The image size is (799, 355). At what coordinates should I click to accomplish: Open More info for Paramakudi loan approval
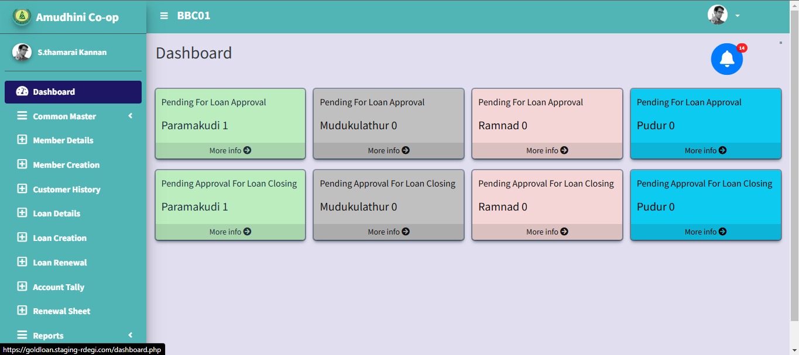pyautogui.click(x=230, y=150)
